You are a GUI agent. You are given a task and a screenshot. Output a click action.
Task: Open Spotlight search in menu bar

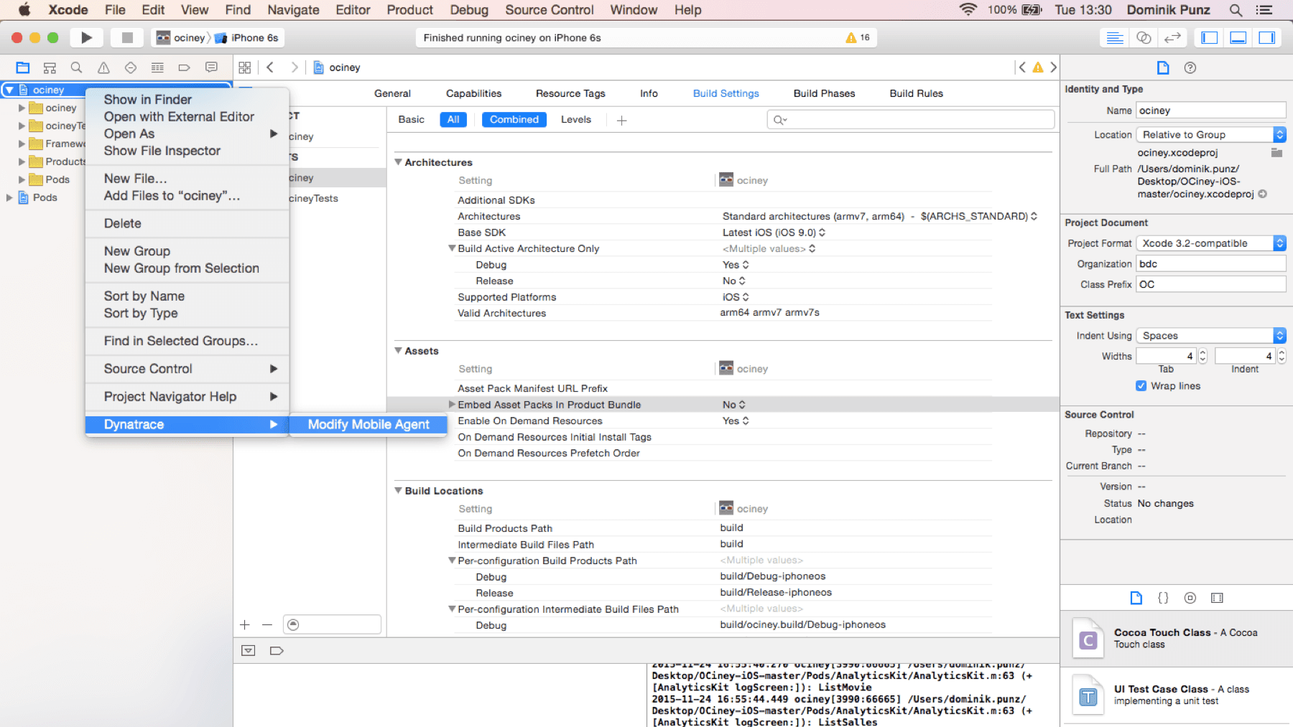(1236, 10)
